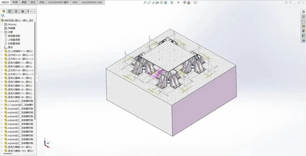Open the FeatureManager design tree tab
Image resolution: width=306 pixels, height=156 pixels.
[4, 12]
